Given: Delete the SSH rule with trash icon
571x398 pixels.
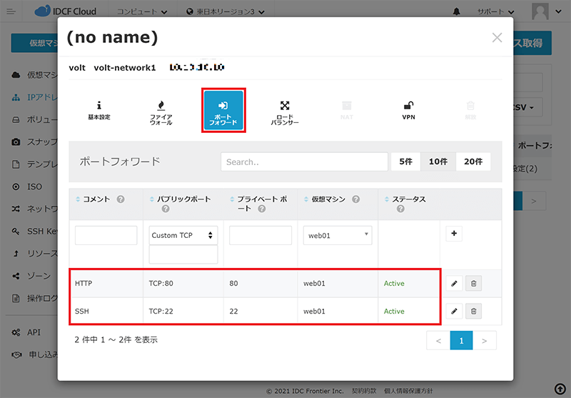Looking at the screenshot, I should 473,311.
